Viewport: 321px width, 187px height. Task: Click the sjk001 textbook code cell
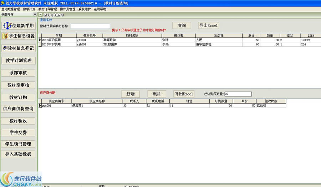point(90,45)
